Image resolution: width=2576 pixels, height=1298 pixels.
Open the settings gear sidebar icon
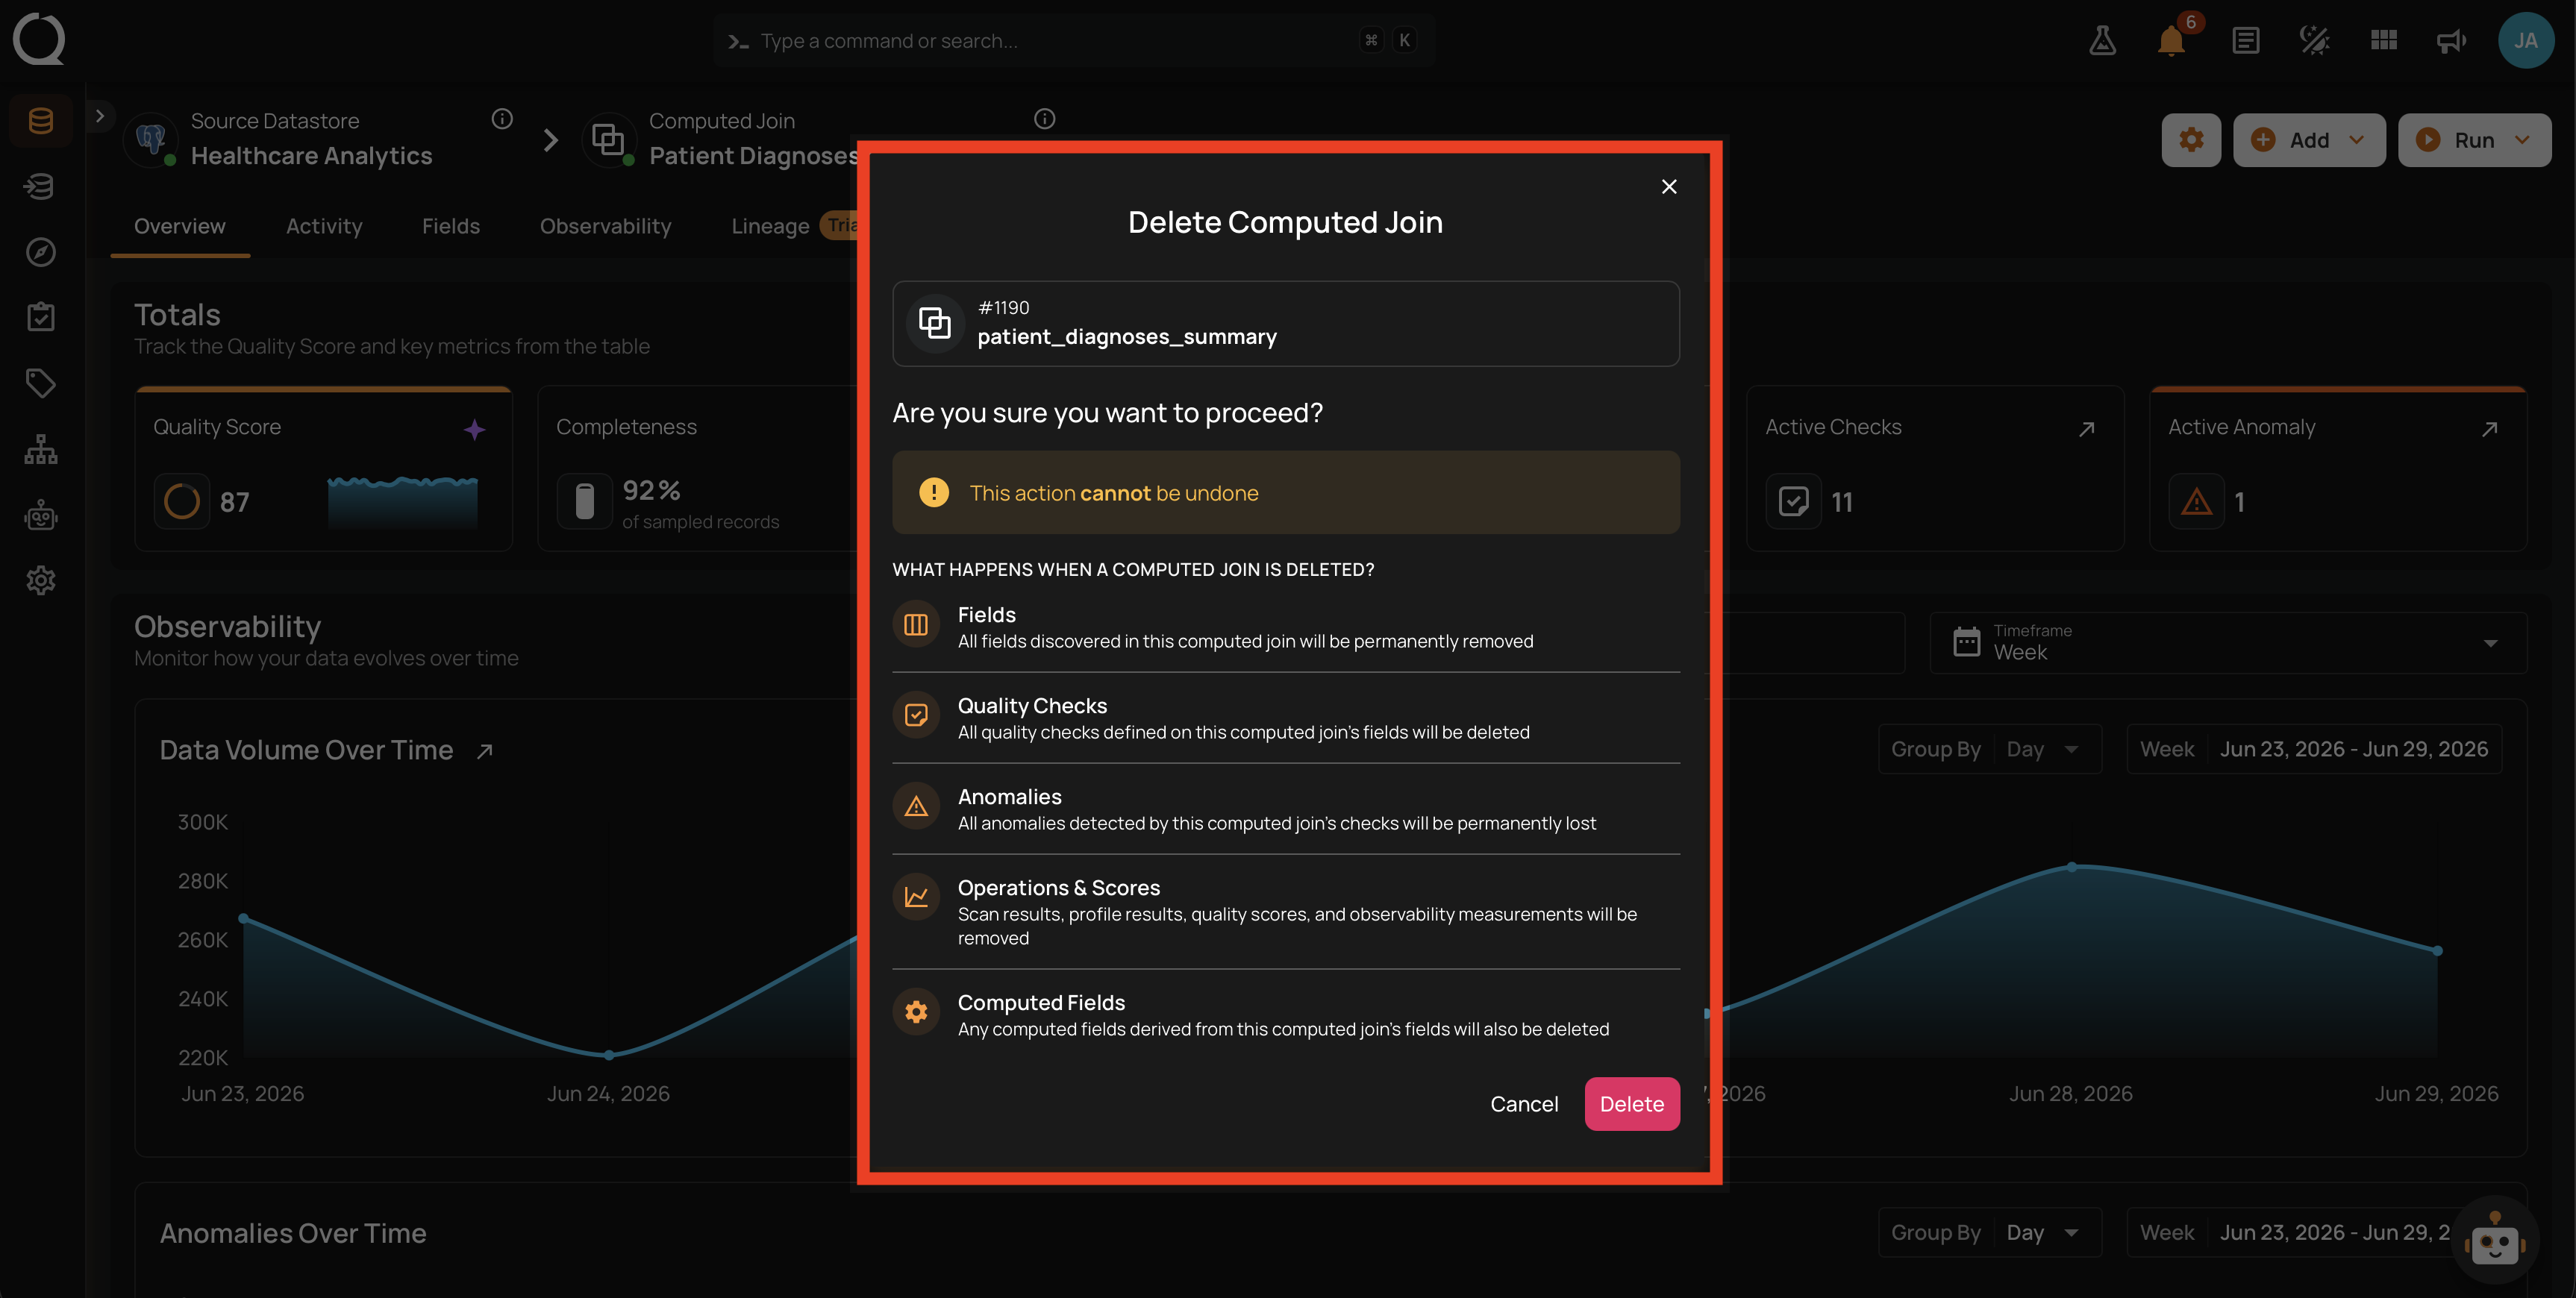pyautogui.click(x=41, y=580)
